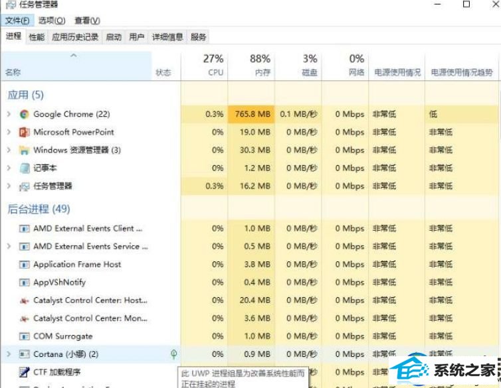This screenshot has height=388, width=501.
Task: Expand the Windows 资源管理器 (3) group
Action: [x=9, y=150]
